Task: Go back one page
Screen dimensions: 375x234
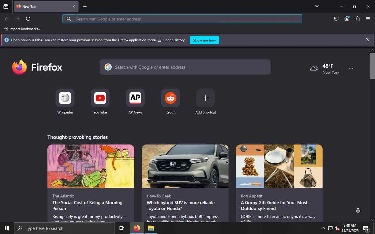Action: pyautogui.click(x=7, y=19)
